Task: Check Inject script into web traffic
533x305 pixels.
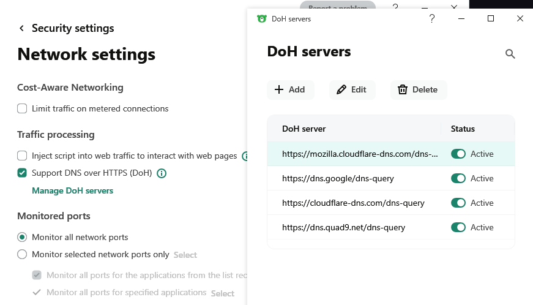Action: point(22,156)
